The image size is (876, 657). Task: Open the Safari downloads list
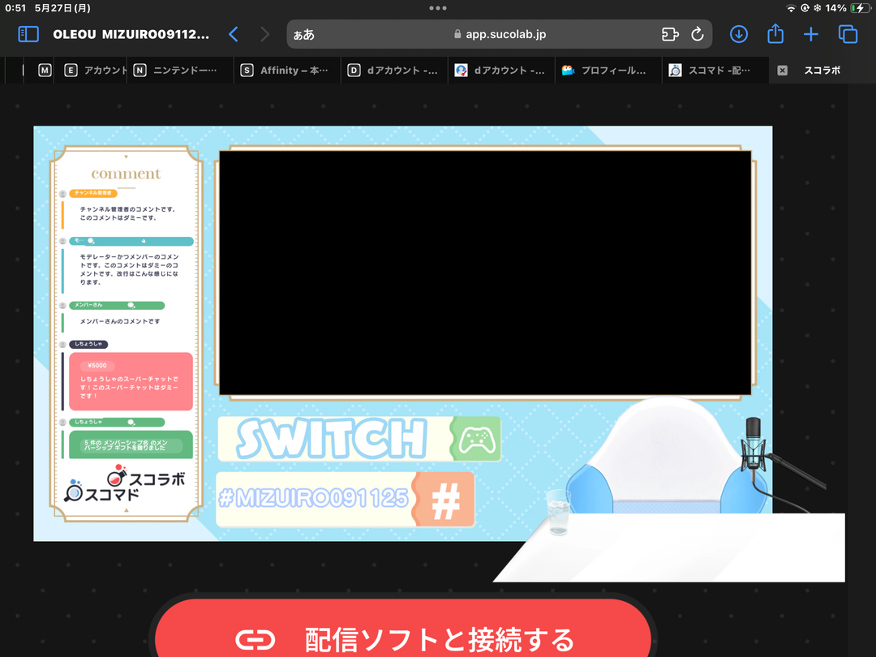click(739, 34)
